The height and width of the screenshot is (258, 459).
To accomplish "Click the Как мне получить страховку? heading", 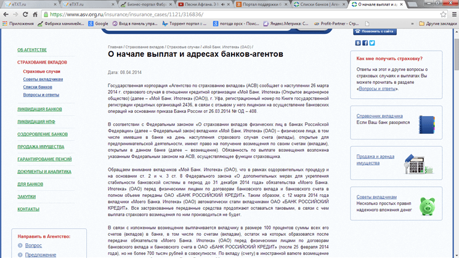I will [x=389, y=59].
